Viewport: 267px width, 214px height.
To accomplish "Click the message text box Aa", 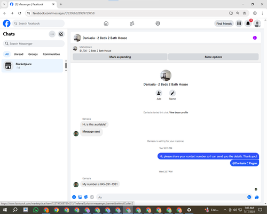I will (x=171, y=197).
